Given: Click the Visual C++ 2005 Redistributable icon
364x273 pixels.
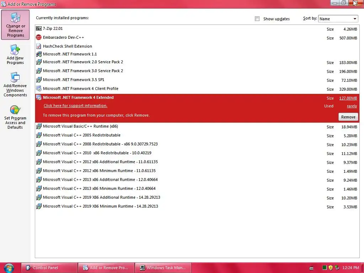Looking at the screenshot, I should point(39,135).
